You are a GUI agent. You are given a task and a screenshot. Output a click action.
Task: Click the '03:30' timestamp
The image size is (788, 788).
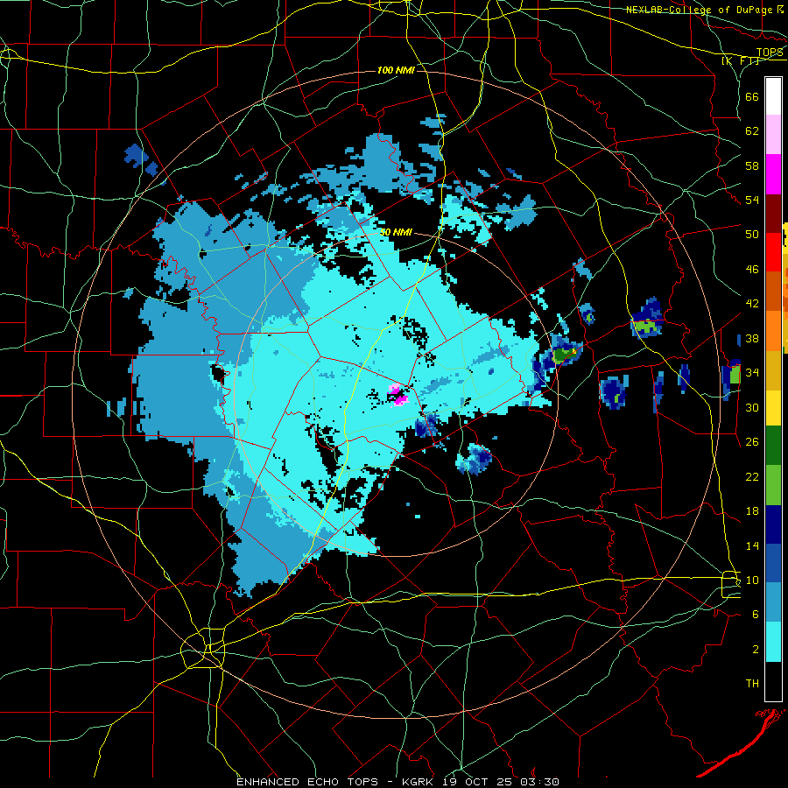(x=540, y=782)
